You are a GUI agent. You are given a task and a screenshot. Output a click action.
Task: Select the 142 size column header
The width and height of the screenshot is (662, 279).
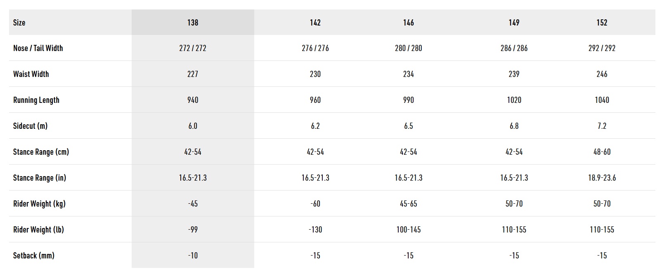coord(315,23)
